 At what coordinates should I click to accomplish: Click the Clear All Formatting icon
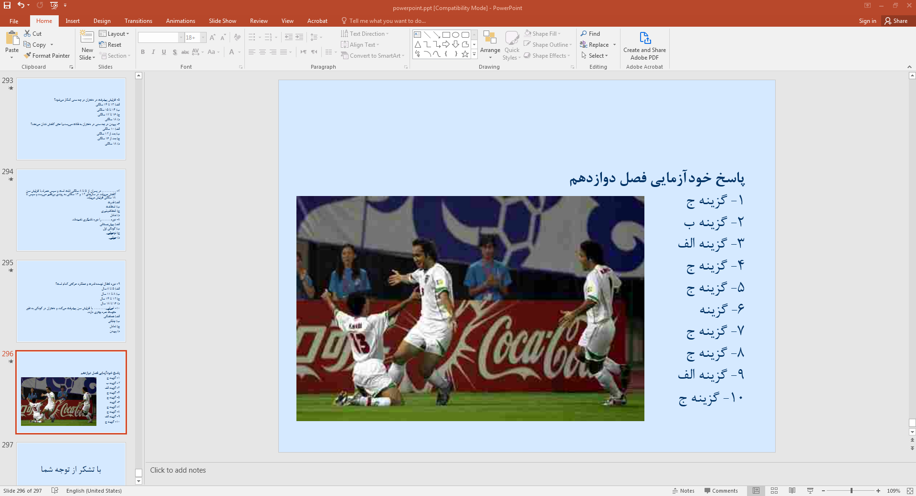237,37
